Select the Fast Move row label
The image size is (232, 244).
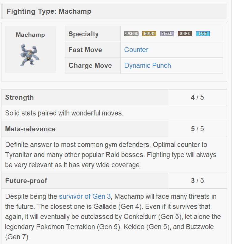coord(85,50)
